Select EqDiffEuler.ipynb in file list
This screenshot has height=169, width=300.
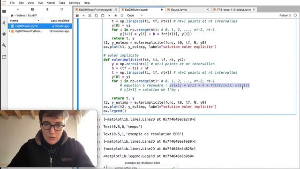(x=40, y=26)
